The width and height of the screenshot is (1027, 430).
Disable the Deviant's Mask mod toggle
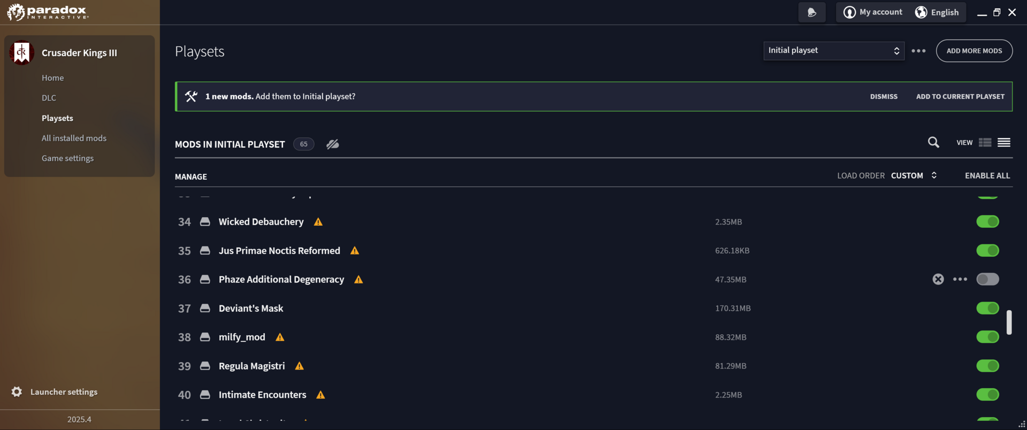click(x=987, y=308)
